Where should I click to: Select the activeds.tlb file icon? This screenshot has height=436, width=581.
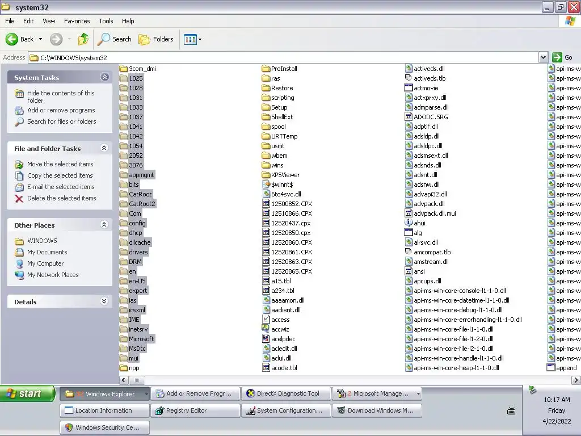pos(409,78)
